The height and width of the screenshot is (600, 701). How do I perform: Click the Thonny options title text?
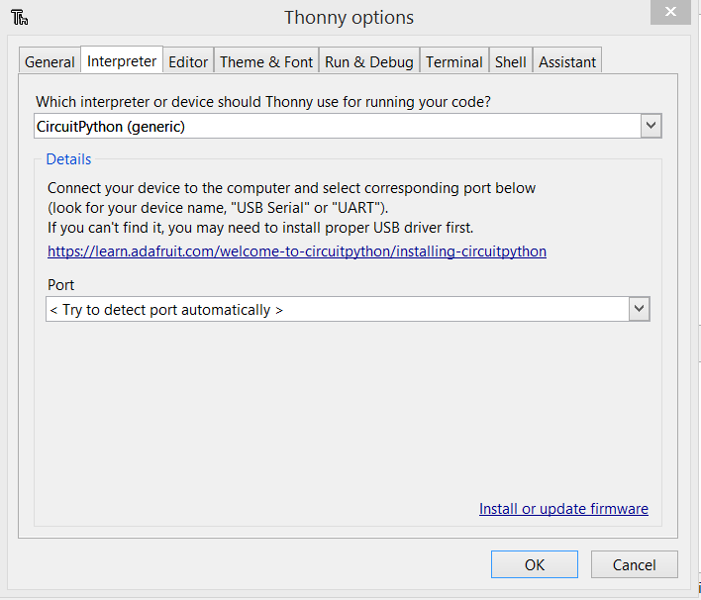[349, 18]
